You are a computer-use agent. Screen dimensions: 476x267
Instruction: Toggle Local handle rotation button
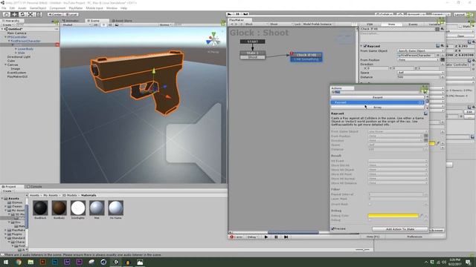pos(71,14)
